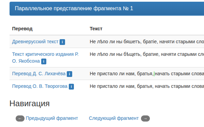Follow the Перевод Д. С. Лихачёва link

point(39,74)
